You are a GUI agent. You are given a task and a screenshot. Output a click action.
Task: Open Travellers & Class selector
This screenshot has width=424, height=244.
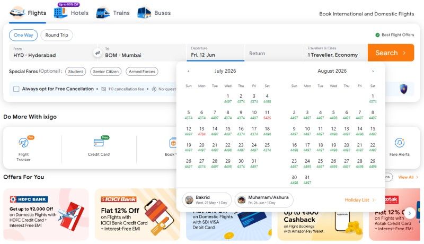[335, 53]
